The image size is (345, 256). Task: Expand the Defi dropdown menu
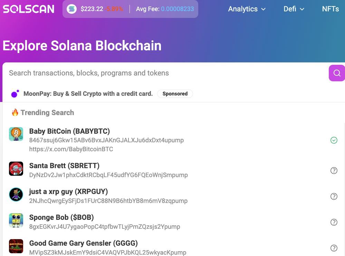pos(294,9)
